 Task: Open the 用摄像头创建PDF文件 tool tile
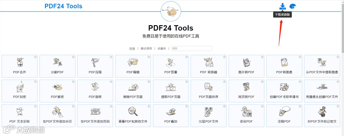click(322, 91)
